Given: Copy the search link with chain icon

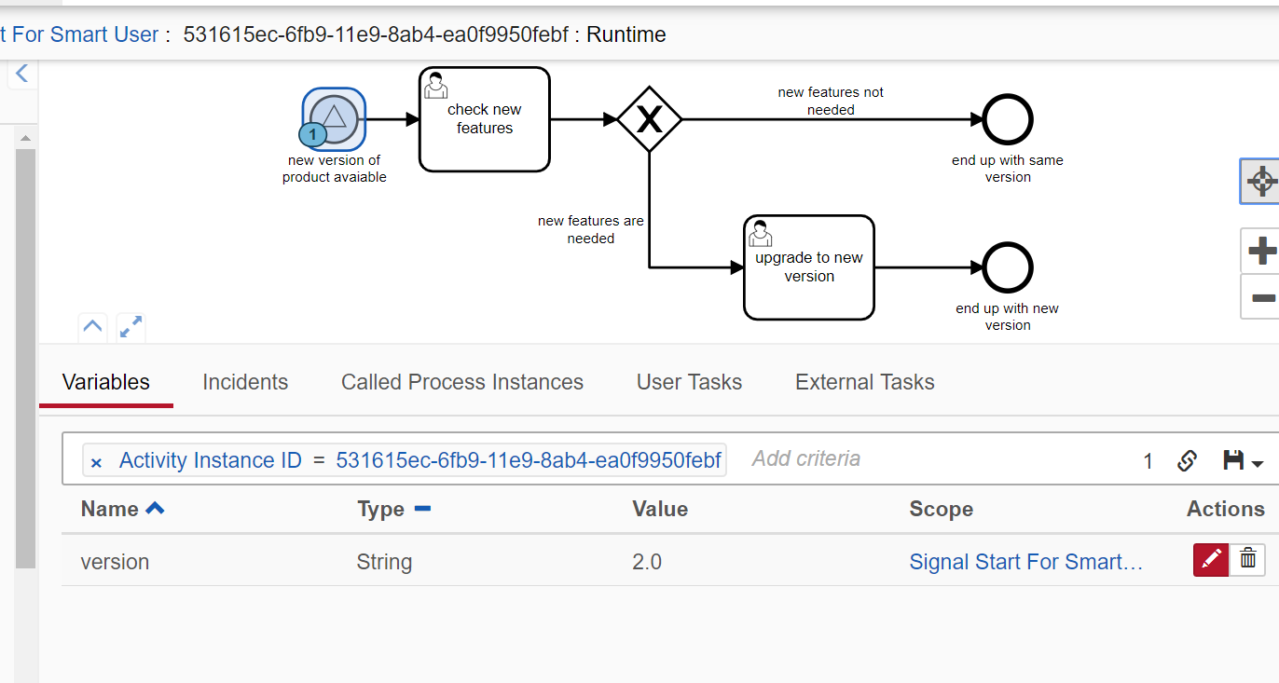Looking at the screenshot, I should [x=1187, y=460].
